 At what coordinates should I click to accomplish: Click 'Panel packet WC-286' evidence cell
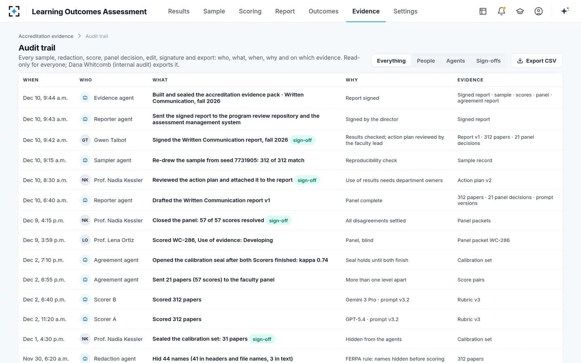point(483,240)
